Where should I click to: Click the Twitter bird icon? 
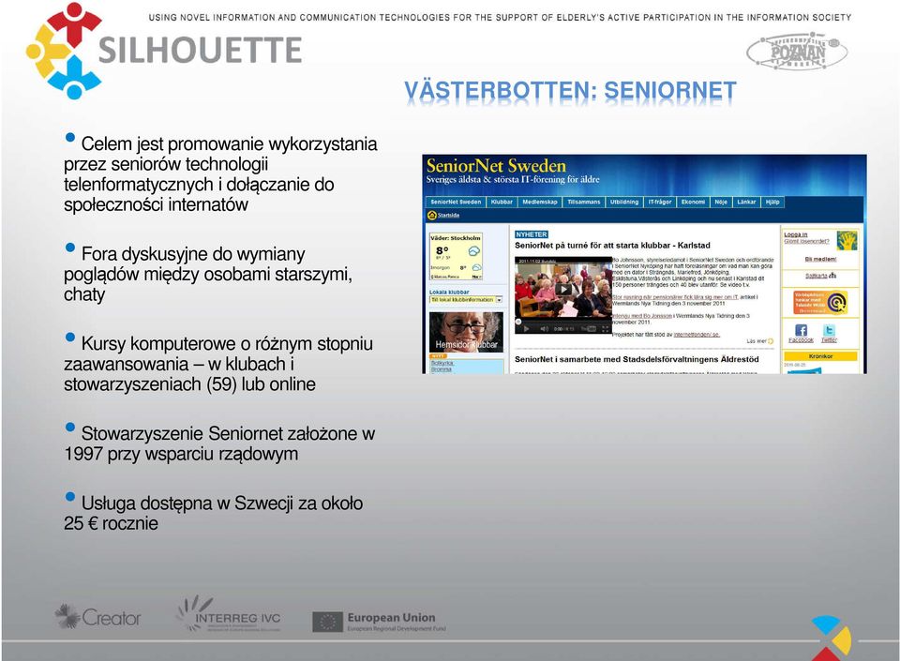(829, 330)
